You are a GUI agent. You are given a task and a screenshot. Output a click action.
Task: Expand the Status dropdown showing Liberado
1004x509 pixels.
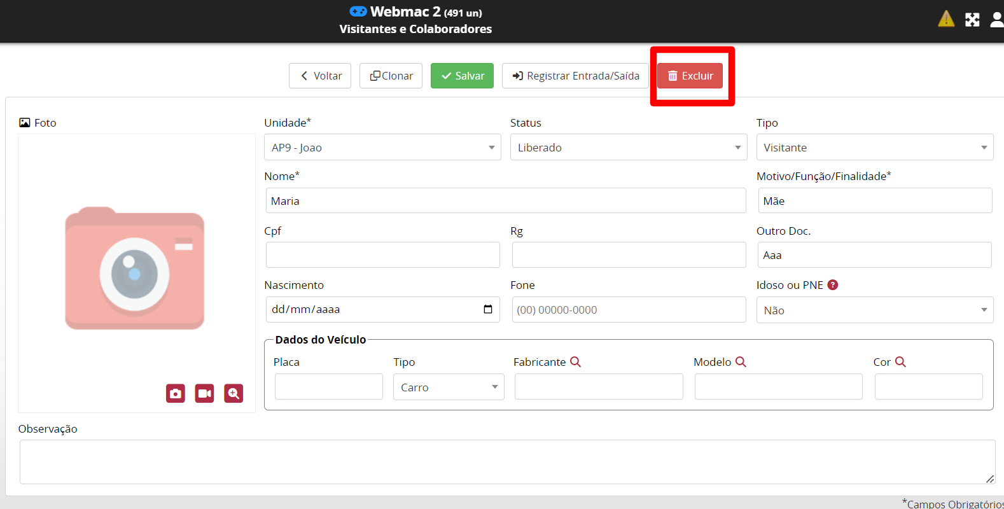tap(628, 148)
